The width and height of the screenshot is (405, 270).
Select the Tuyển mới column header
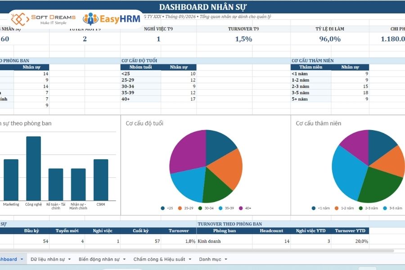pos(67,231)
